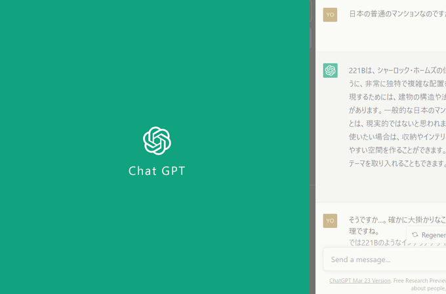
Task: Click the line starting with やすい空間を作る
Action: (x=397, y=150)
